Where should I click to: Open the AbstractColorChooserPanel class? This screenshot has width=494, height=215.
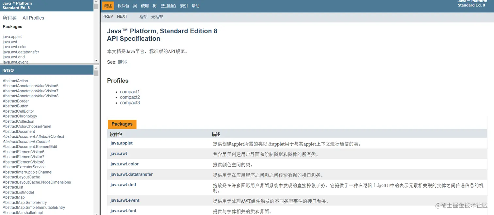(27, 126)
